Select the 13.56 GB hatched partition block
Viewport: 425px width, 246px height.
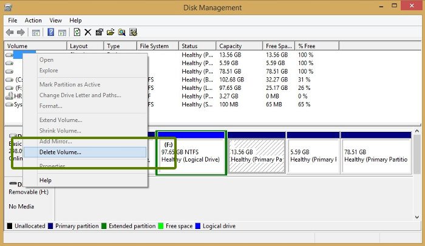click(256, 152)
